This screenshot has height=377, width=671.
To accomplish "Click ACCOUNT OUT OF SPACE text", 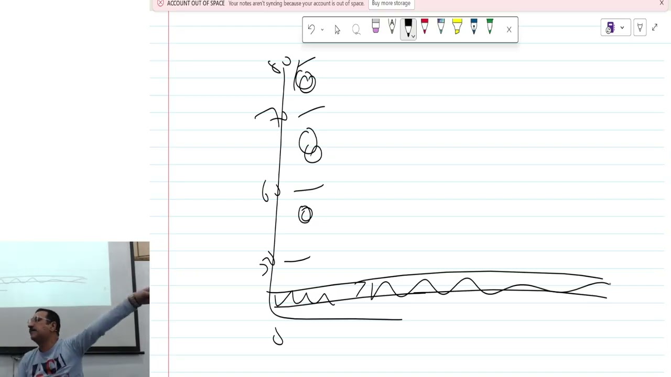I will pyautogui.click(x=196, y=3).
